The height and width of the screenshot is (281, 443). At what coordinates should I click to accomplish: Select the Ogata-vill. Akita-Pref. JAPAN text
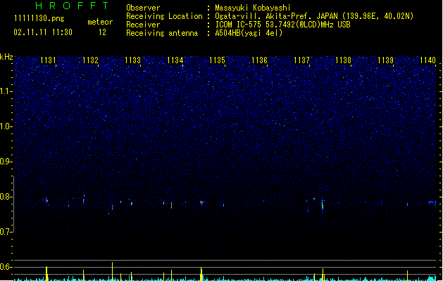point(276,16)
